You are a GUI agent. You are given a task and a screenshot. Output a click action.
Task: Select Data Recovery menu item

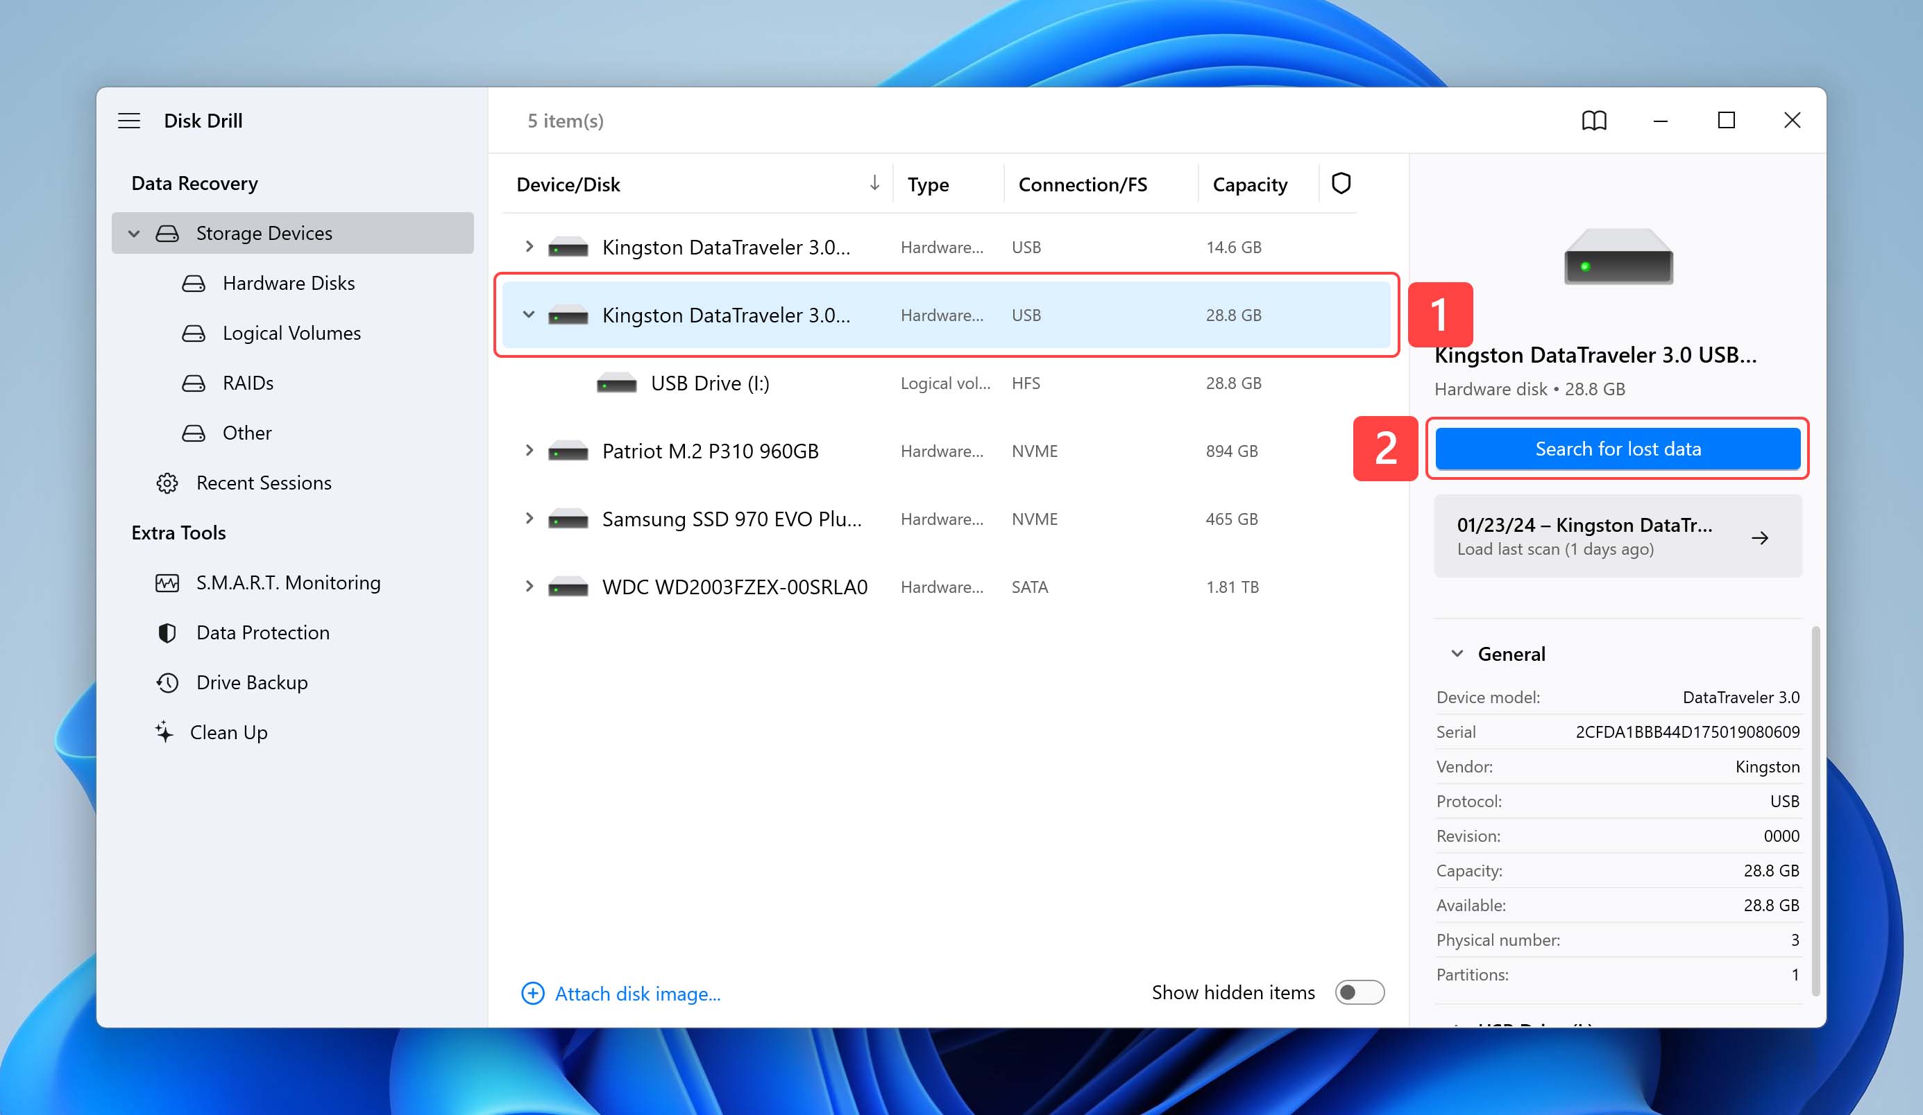(x=195, y=182)
